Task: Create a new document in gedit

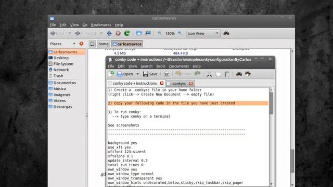Action: pyautogui.click(x=111, y=74)
